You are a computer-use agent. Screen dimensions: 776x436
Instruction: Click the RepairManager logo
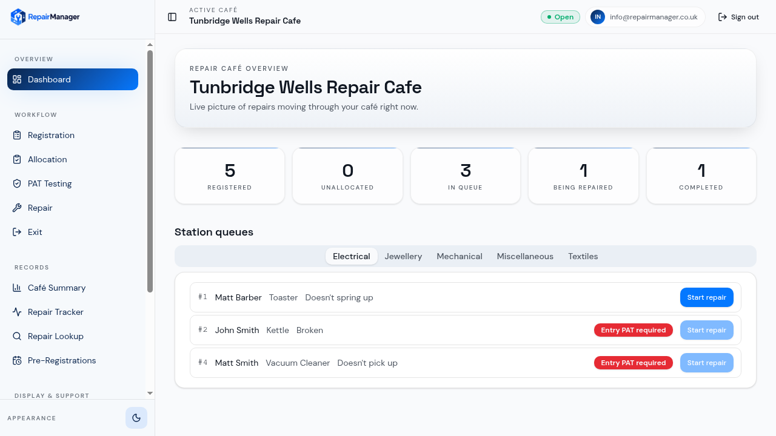click(x=45, y=17)
